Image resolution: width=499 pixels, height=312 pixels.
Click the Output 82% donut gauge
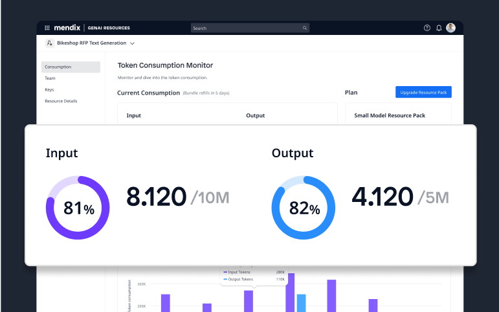click(x=304, y=208)
